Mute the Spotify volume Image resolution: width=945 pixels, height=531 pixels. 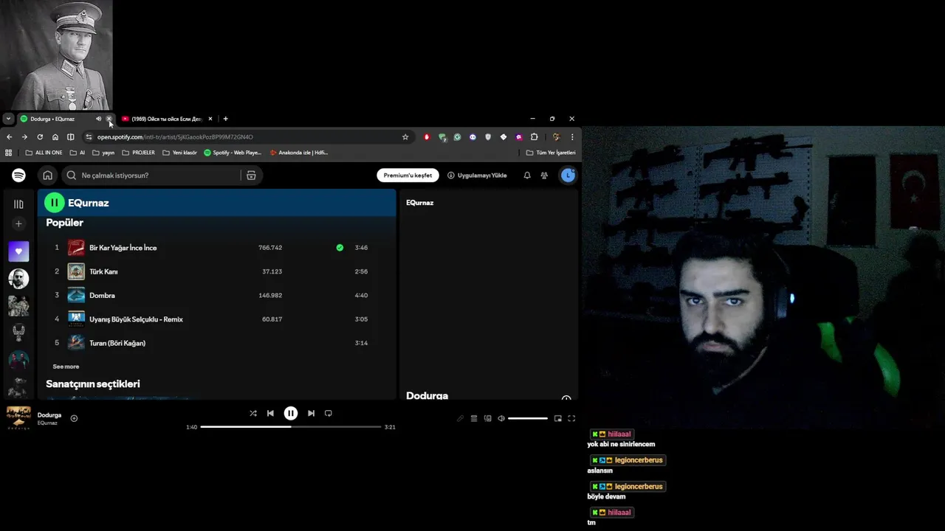tap(501, 418)
